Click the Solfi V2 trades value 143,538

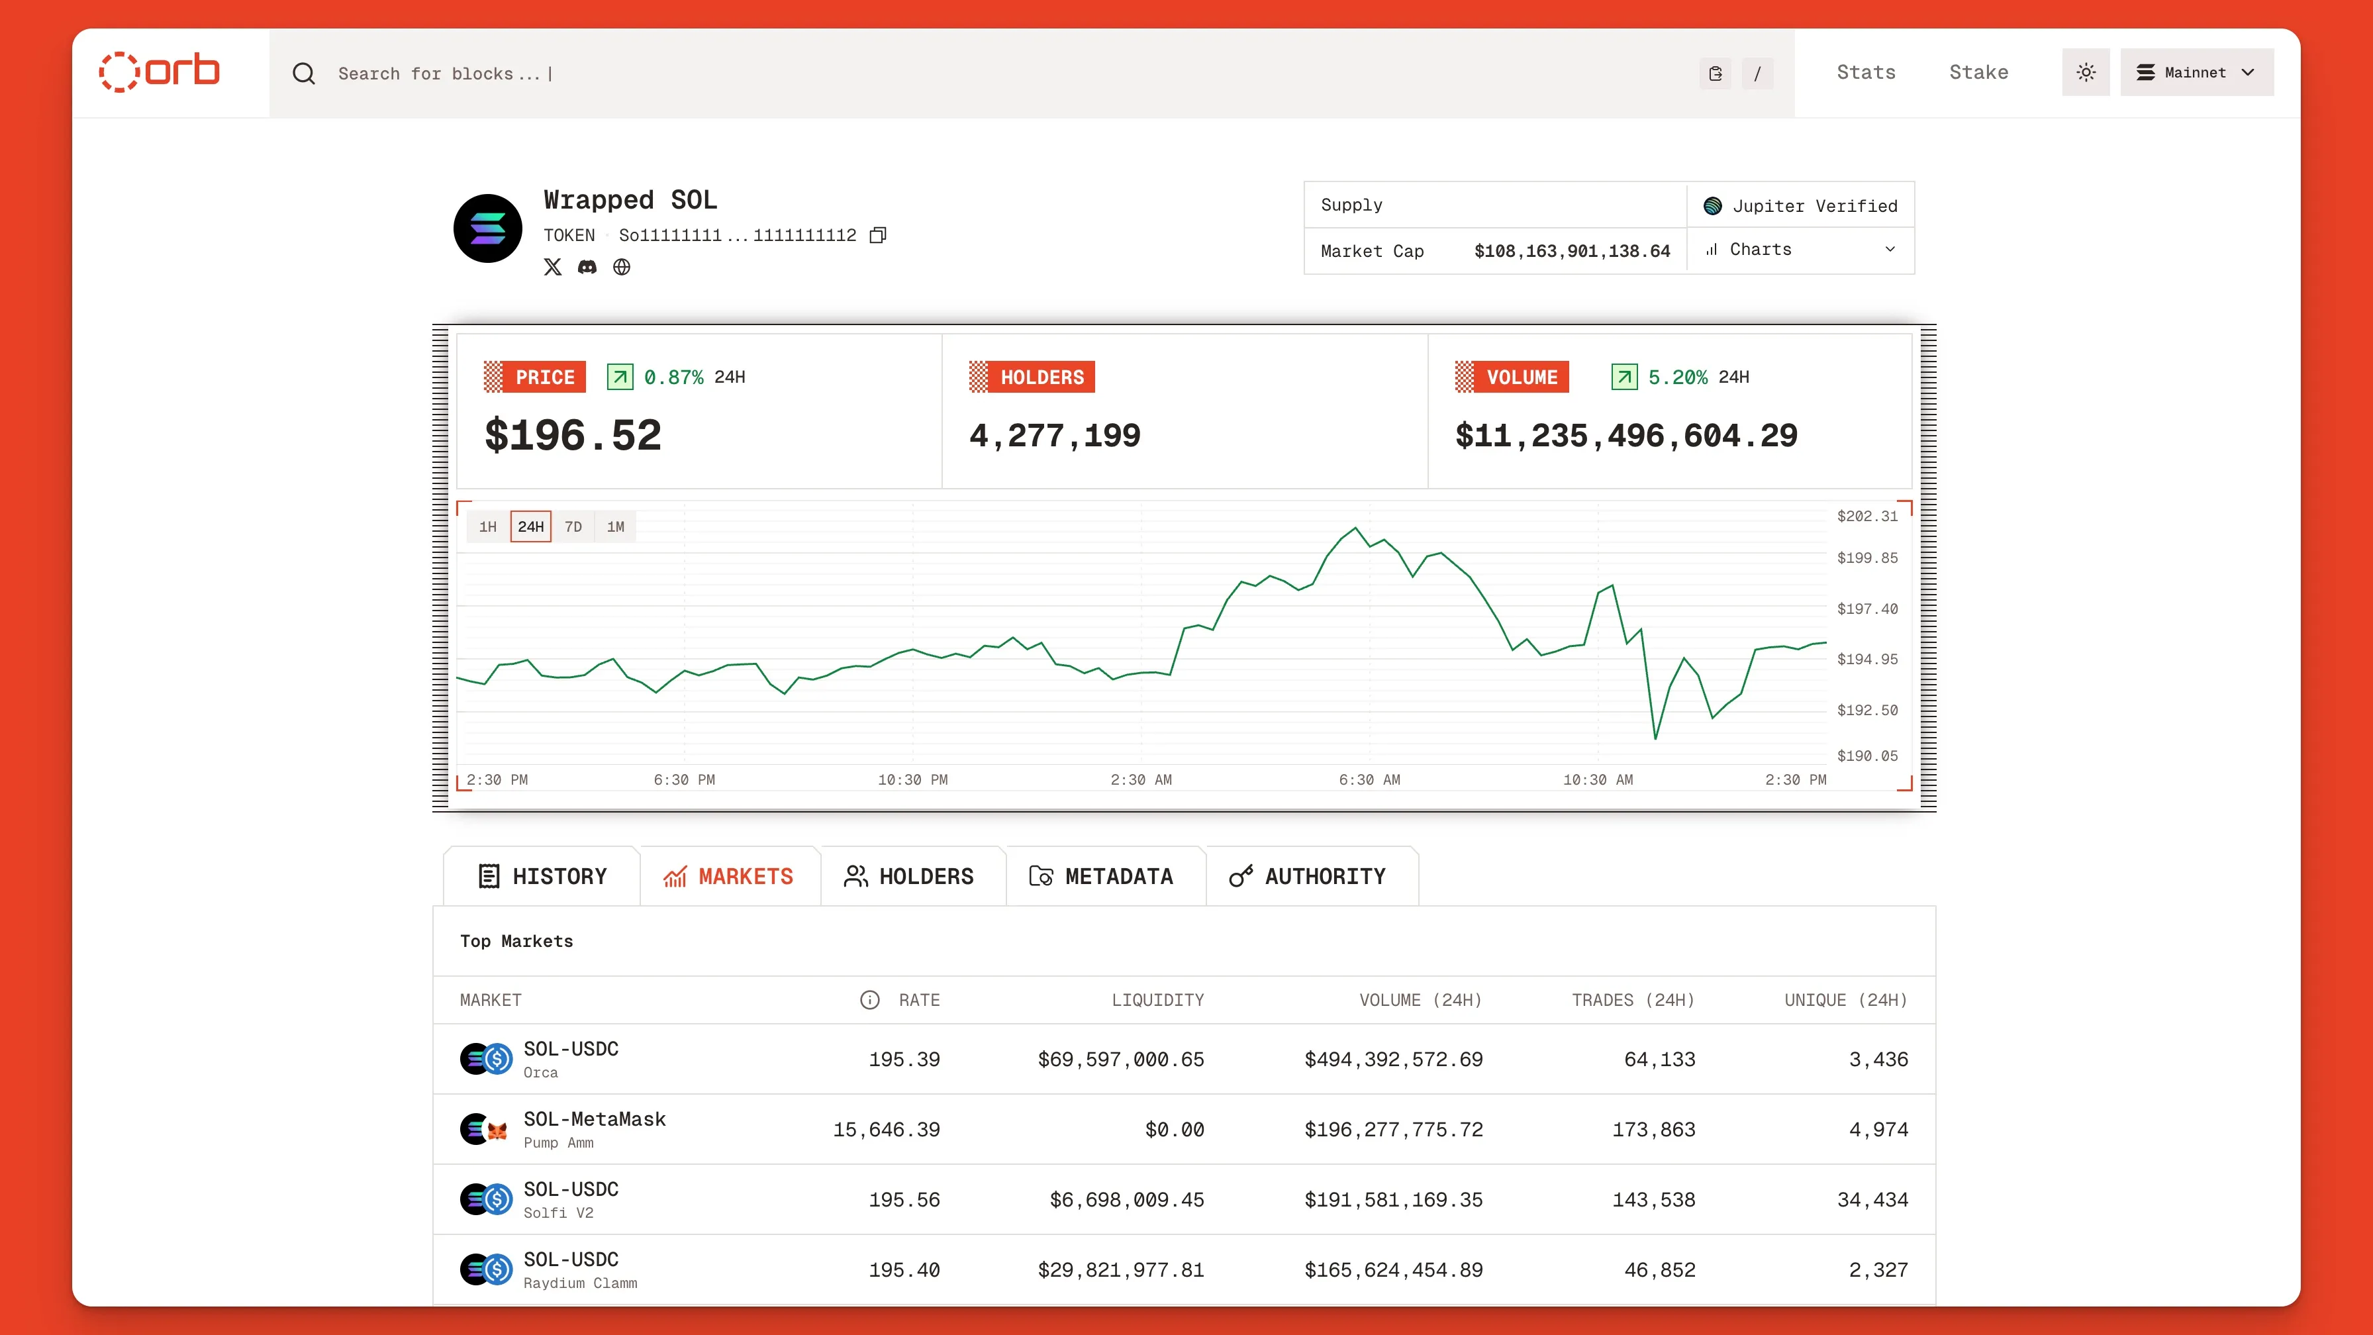coord(1653,1199)
